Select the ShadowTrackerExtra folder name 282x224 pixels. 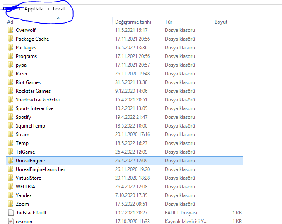tap(38, 100)
